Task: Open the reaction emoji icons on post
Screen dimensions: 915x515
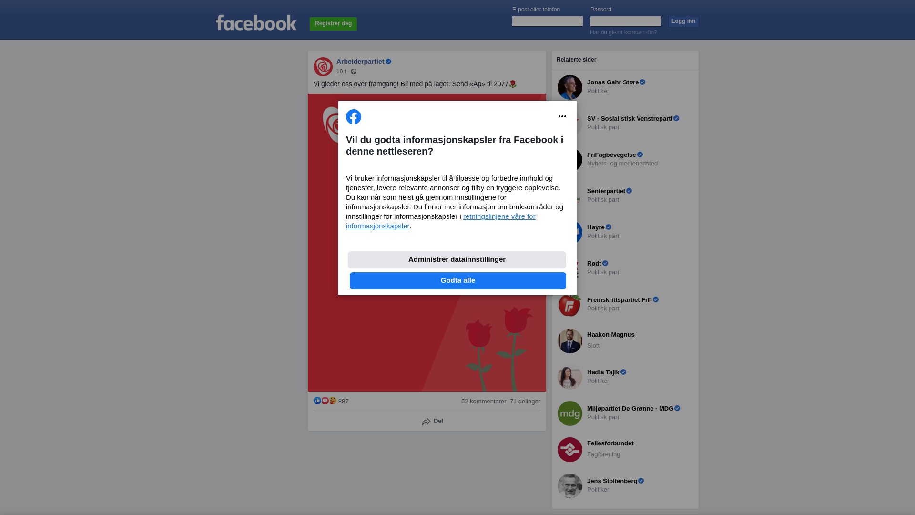Action: [325, 401]
